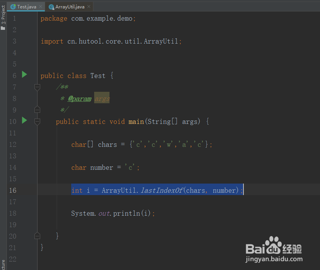
Task: Switch to the ArrayUtil.java tab
Action: click(x=70, y=7)
